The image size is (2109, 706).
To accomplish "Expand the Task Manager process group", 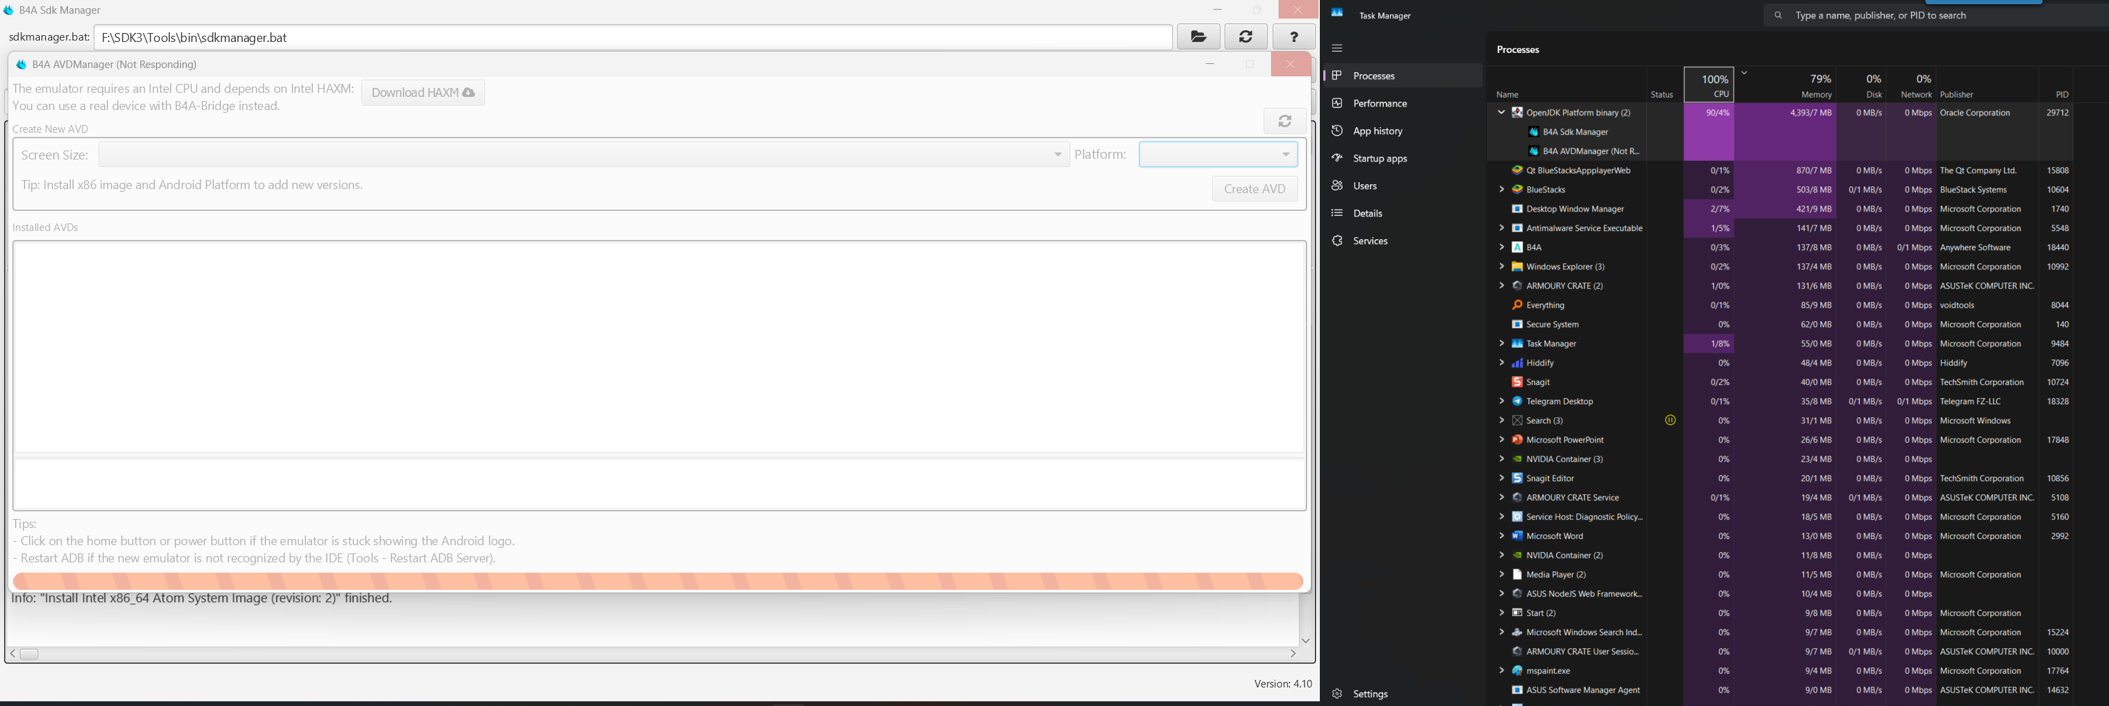I will tap(1501, 344).
